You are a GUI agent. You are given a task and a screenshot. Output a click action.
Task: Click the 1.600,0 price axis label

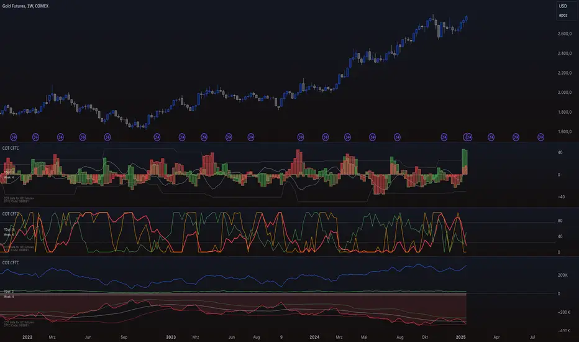coord(565,132)
